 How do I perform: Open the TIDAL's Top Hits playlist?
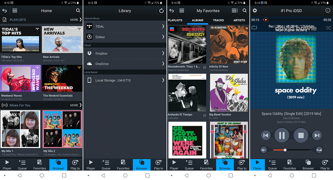[20, 39]
